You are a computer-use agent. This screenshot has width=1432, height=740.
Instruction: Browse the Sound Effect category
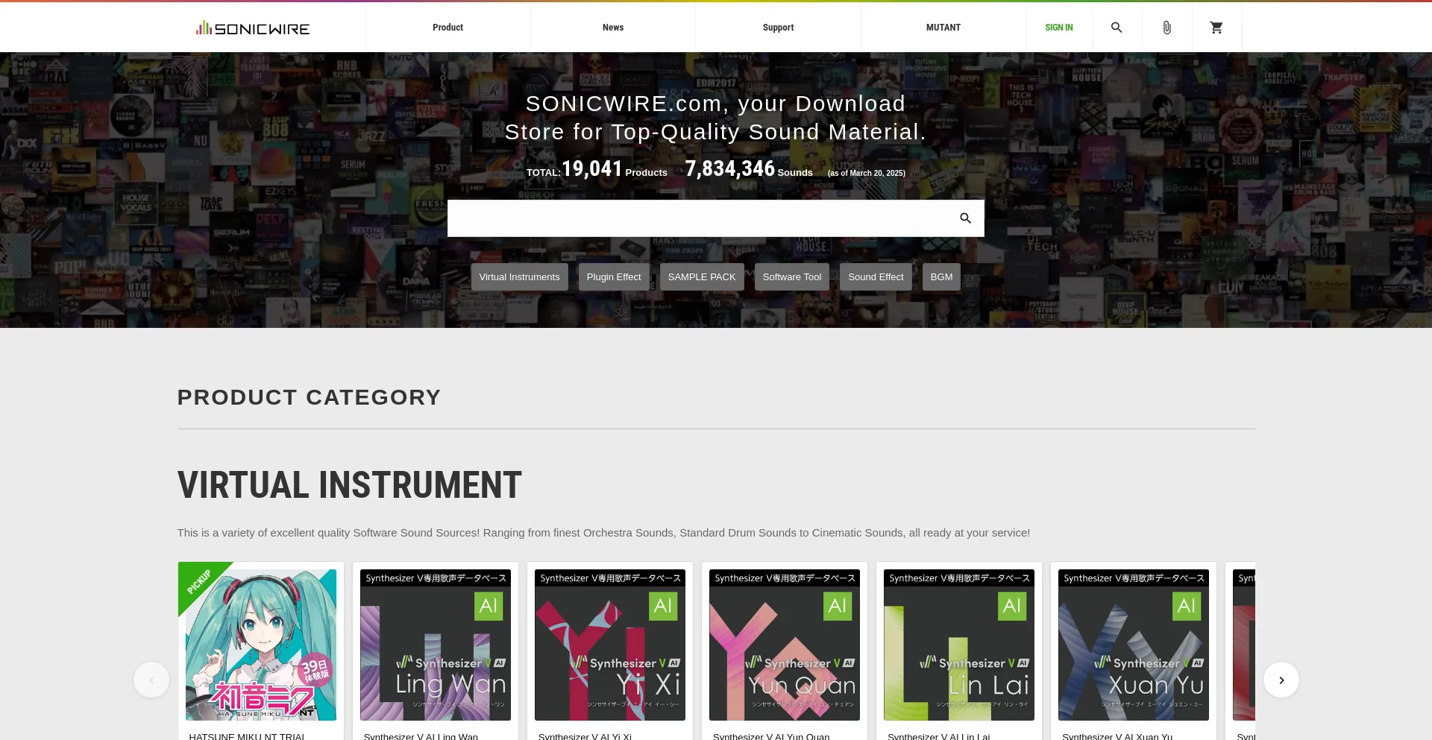pos(875,277)
